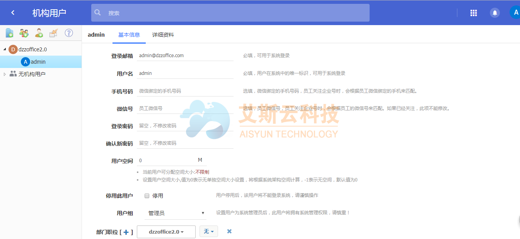Switch to the 详细资料 tab

163,35
